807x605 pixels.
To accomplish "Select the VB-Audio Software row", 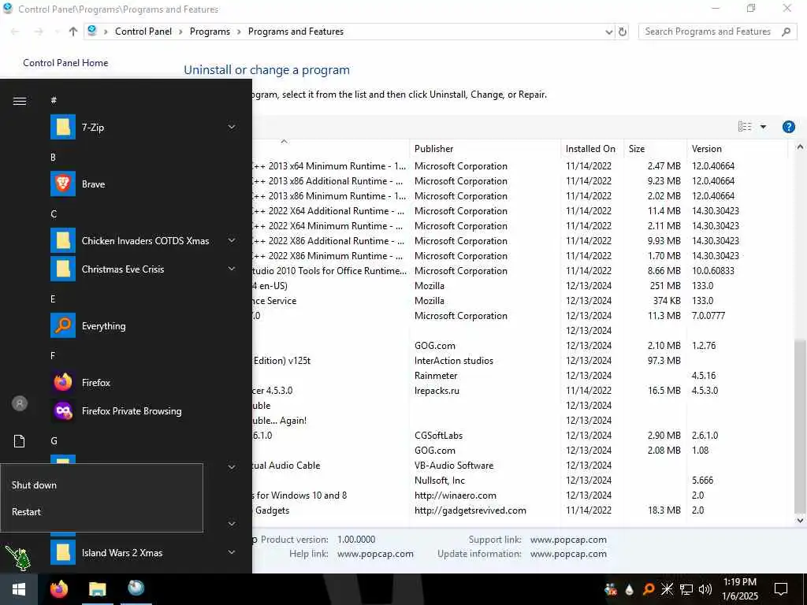I will click(x=520, y=465).
